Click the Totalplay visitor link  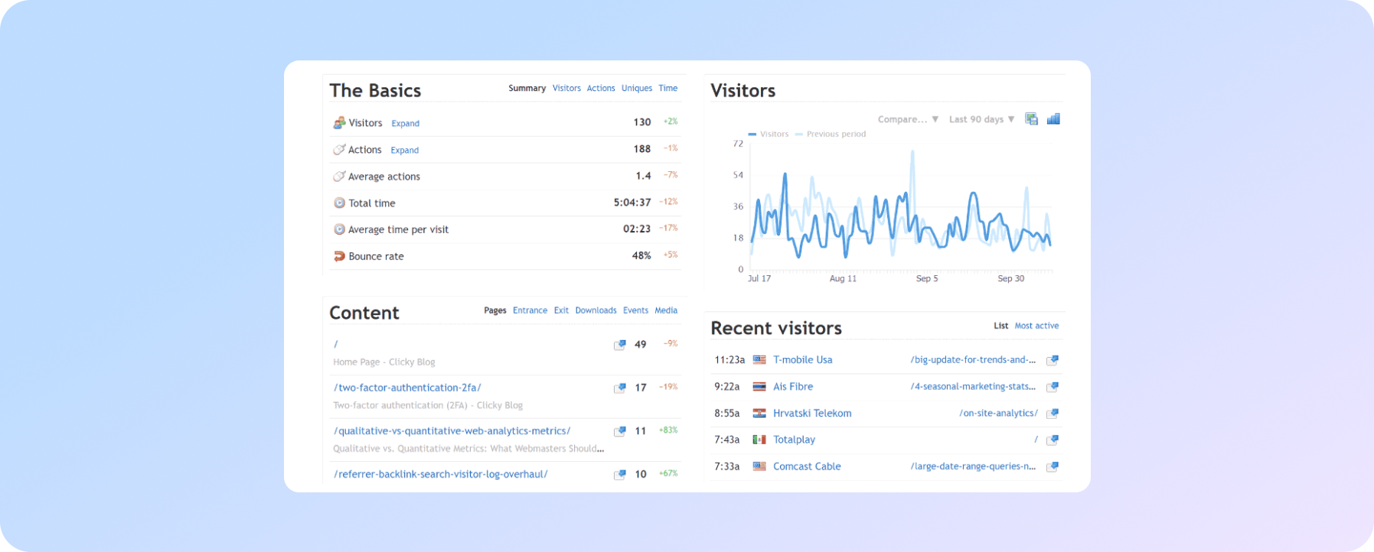(794, 440)
